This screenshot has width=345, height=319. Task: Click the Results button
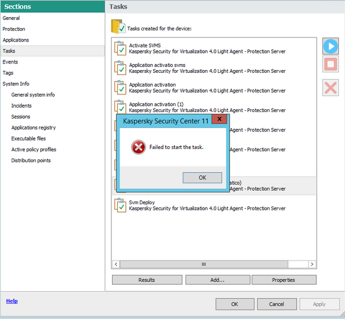click(147, 280)
